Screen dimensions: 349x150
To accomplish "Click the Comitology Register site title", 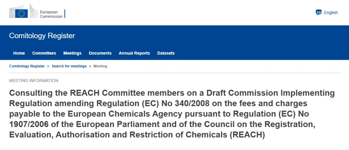I will 42,36.
